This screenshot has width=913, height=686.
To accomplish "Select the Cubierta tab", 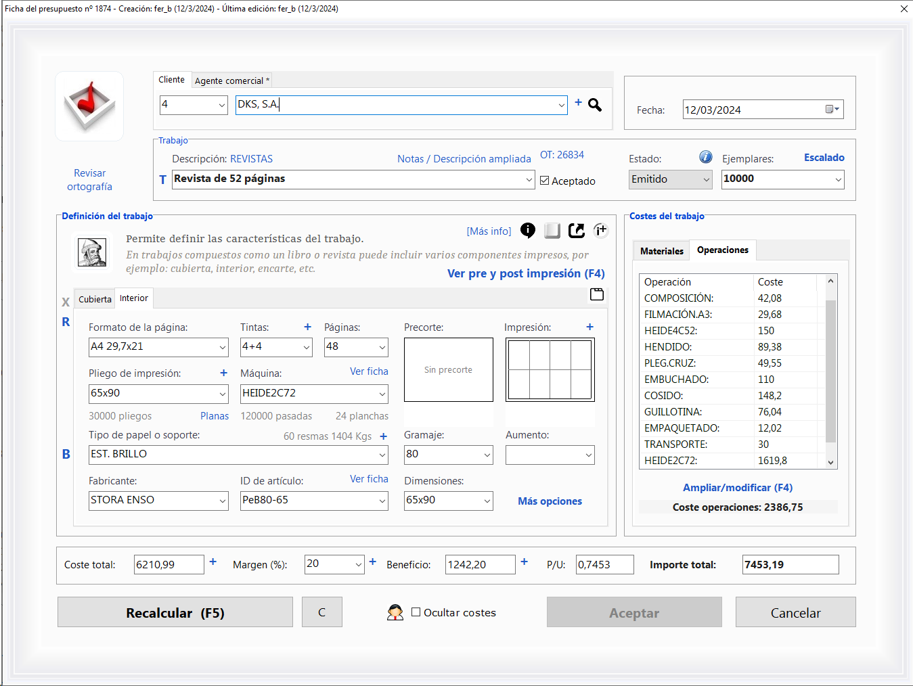I will tap(95, 299).
